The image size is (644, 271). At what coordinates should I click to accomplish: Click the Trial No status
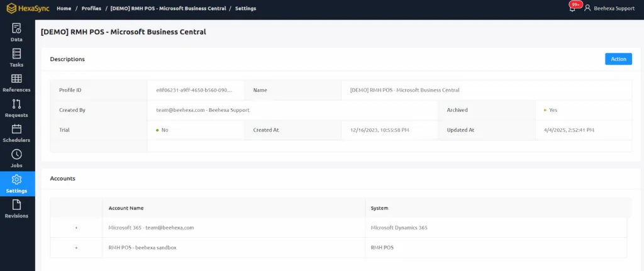click(162, 130)
